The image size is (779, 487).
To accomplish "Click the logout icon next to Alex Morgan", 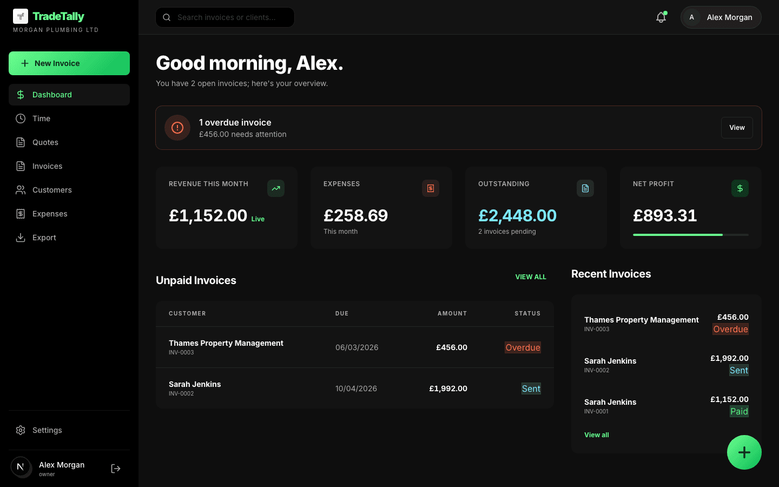I will [115, 468].
